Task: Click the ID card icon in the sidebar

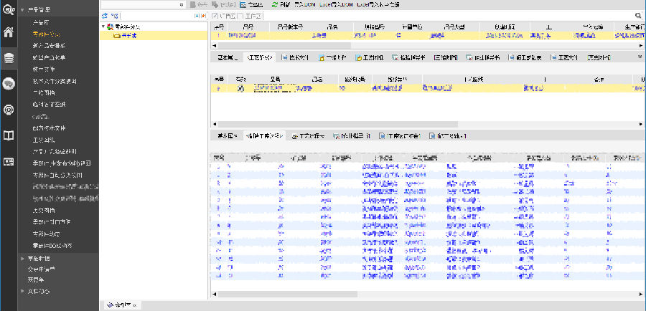Action: coord(9,161)
